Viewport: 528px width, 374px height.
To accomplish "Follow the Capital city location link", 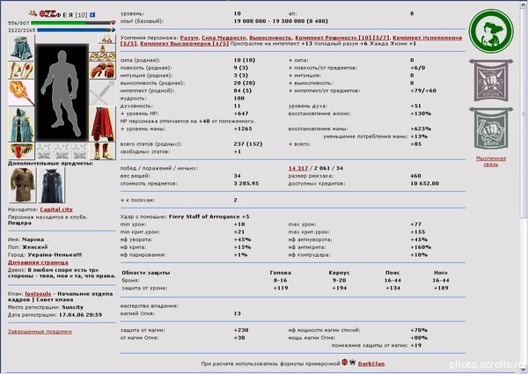I will point(56,209).
